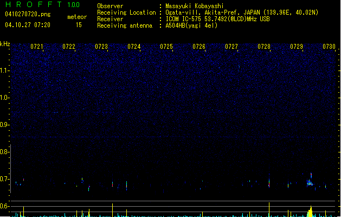Image resolution: width=341 pixels, height=217 pixels.
Task: Click the 1.1 kHz axis label
Action: click(x=5, y=71)
